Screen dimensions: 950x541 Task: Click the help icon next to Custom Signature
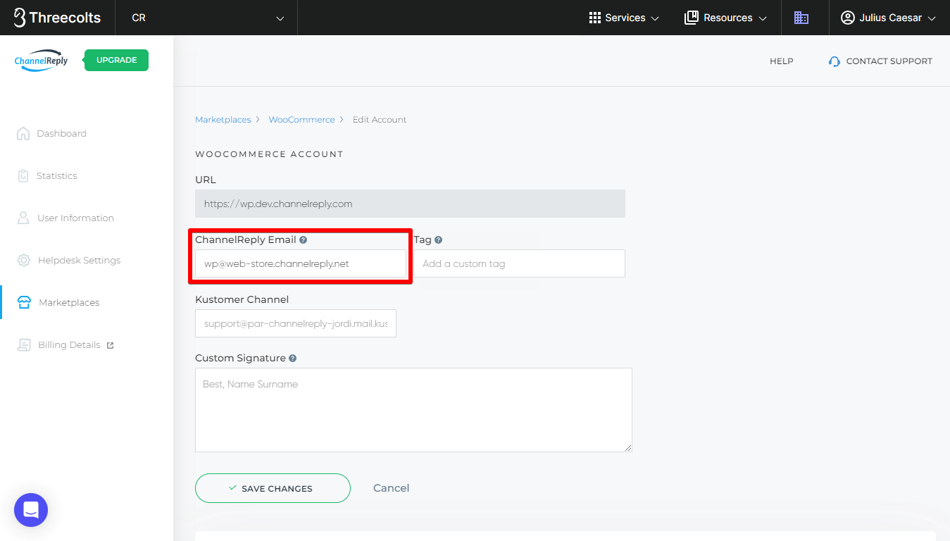tap(292, 358)
